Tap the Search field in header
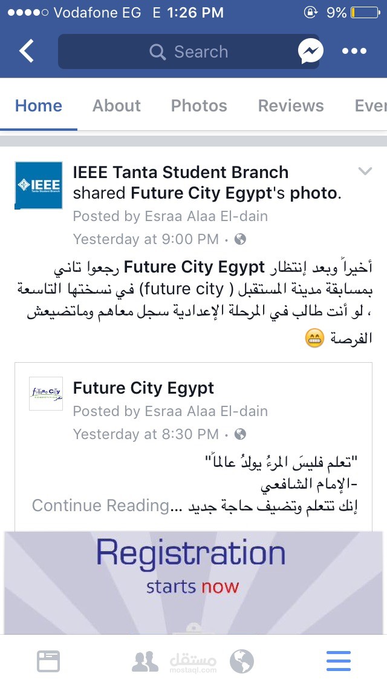Viewport: 387px width, 688px height. (189, 52)
